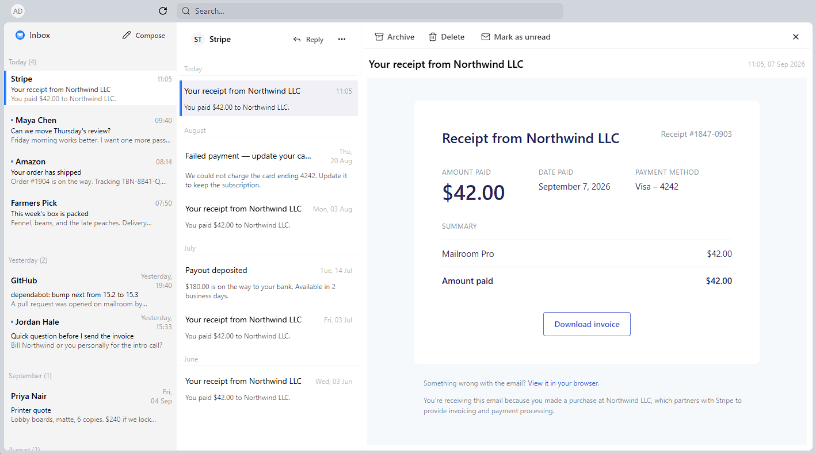Image resolution: width=816 pixels, height=454 pixels.
Task: Select today's 11:05 Northwind receipt in the thread
Action: coord(269,98)
